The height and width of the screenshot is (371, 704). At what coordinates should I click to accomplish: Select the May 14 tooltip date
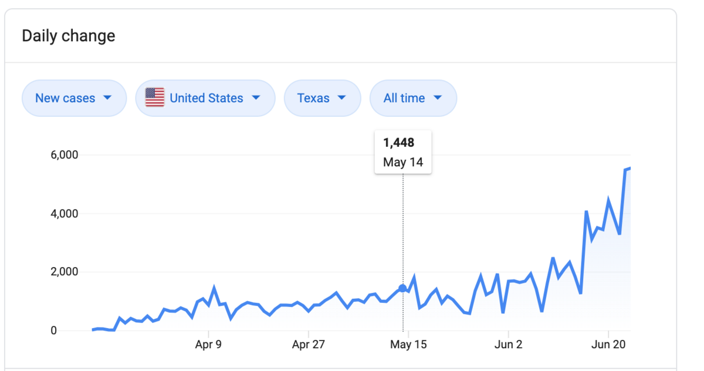(403, 162)
